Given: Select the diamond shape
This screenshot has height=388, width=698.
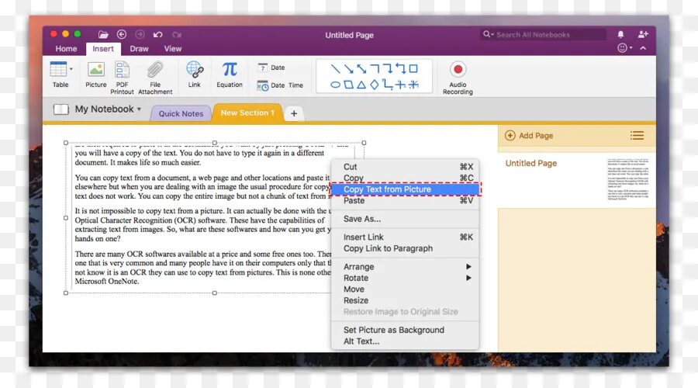Looking at the screenshot, I should pos(375,84).
